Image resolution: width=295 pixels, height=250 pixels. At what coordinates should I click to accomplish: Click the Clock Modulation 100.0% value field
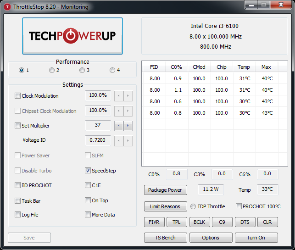pyautogui.click(x=98, y=95)
